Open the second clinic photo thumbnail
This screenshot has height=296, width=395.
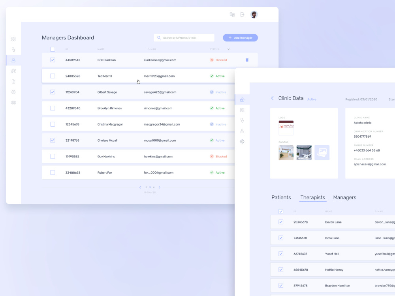304,152
